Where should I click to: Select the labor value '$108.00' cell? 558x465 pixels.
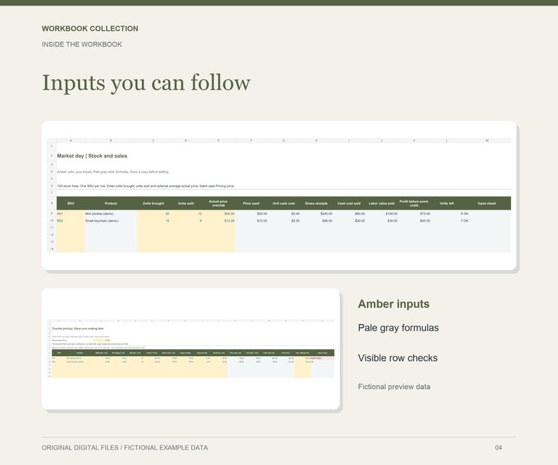[382, 214]
